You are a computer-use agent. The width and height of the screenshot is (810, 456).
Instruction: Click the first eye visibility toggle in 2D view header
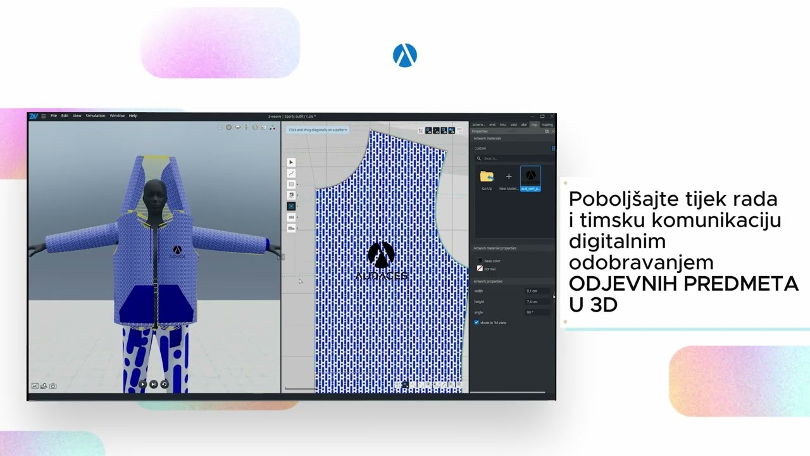tap(428, 130)
